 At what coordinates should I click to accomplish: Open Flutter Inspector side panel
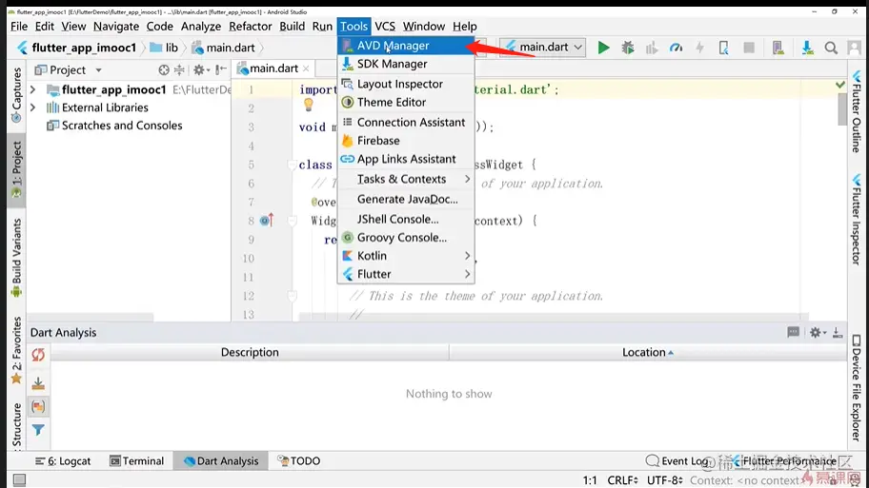(857, 220)
